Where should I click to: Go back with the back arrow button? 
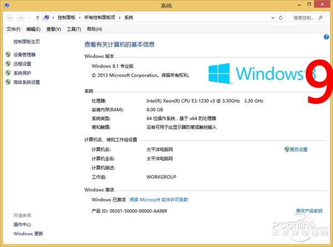(x=10, y=18)
